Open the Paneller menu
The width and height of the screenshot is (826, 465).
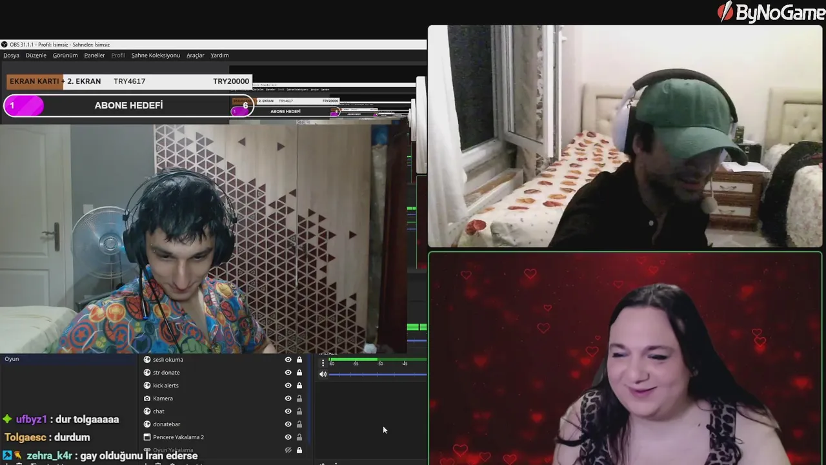tap(94, 56)
